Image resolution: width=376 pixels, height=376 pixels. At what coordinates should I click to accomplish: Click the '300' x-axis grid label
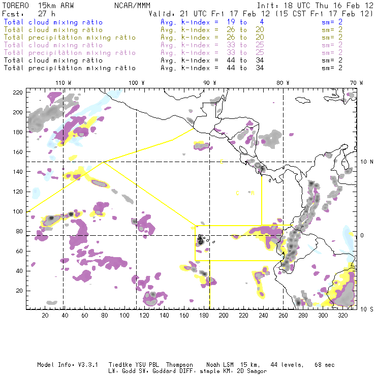click(323, 316)
